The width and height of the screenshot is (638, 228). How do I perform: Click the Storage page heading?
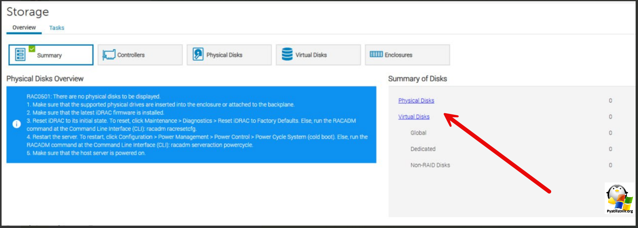28,12
